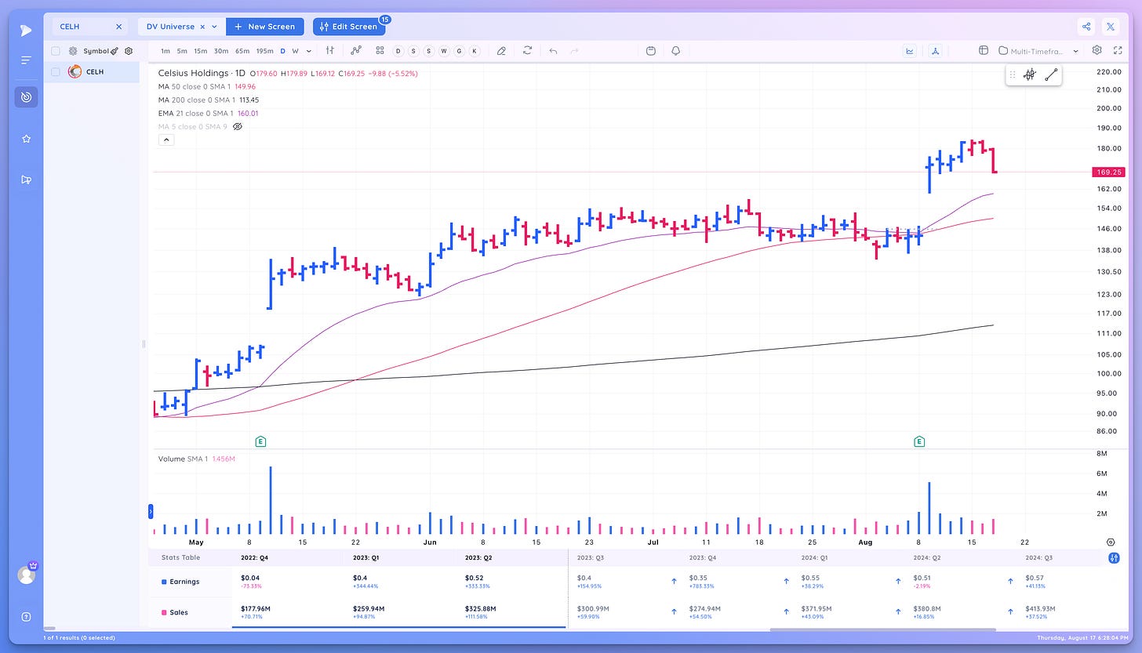The image size is (1142, 653).
Task: Click the MA 50 indicator legend line
Action: pyautogui.click(x=207, y=86)
